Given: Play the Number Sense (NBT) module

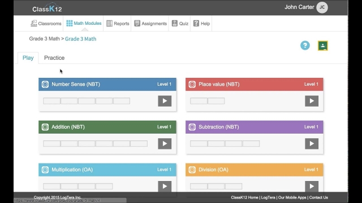Looking at the screenshot, I should click(165, 101).
